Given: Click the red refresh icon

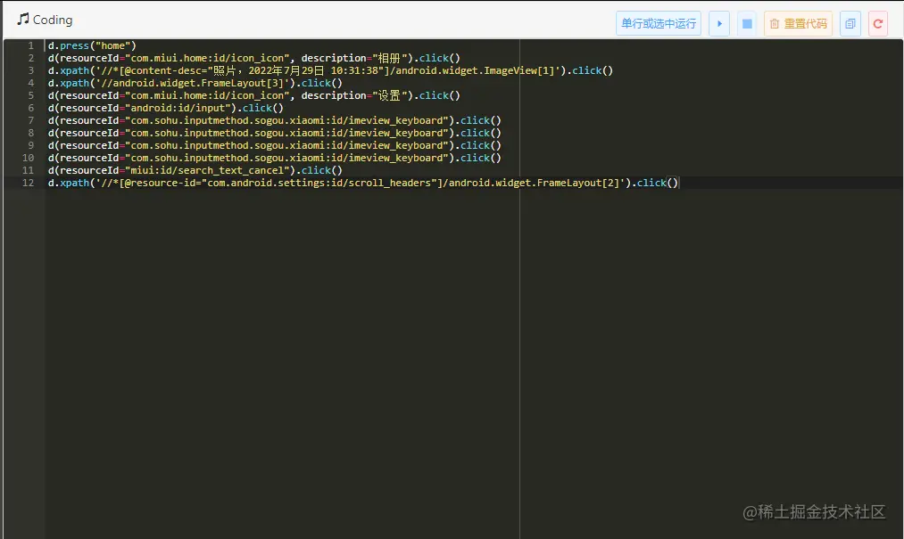Looking at the screenshot, I should [878, 24].
